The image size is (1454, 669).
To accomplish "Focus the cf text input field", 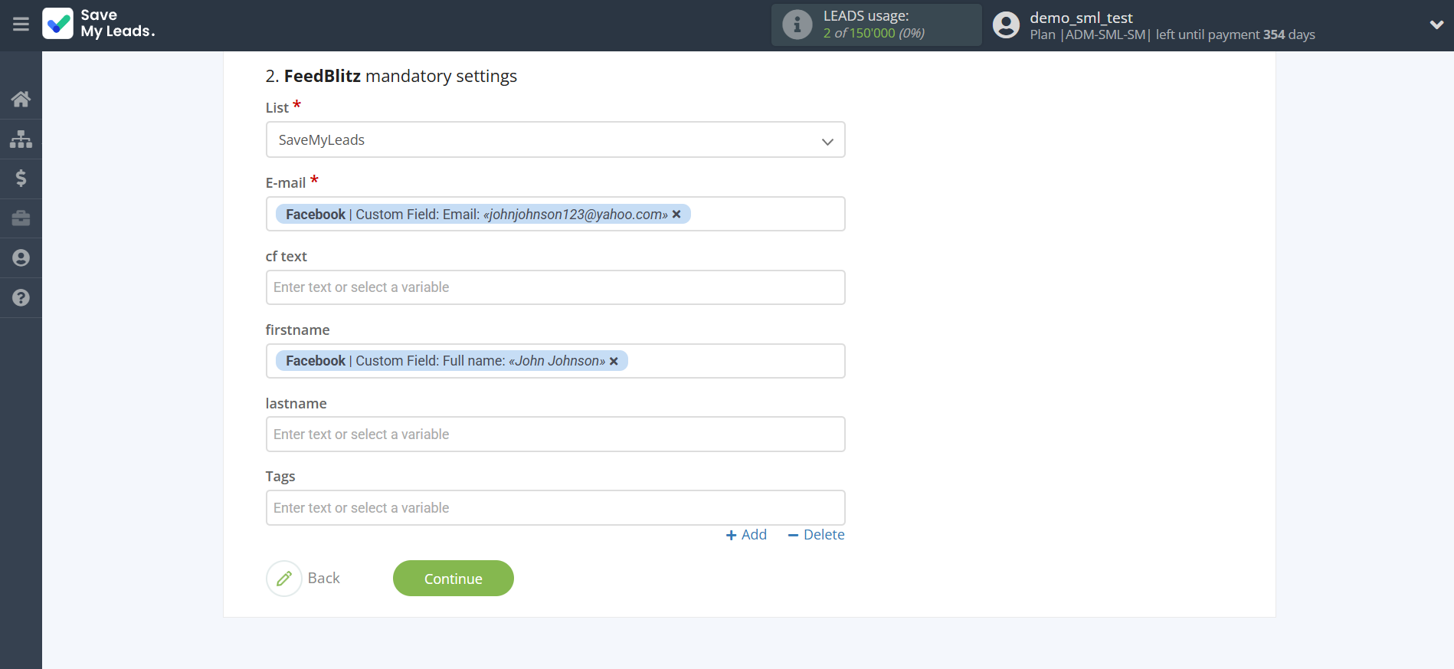I will click(555, 287).
